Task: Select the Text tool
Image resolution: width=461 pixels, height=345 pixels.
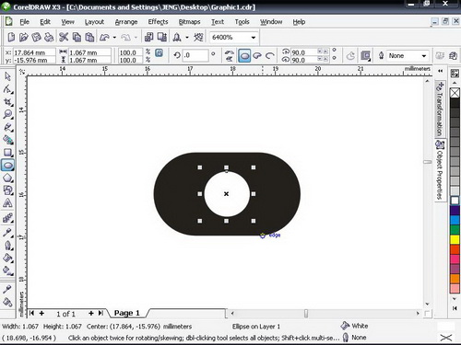Action: (7, 203)
